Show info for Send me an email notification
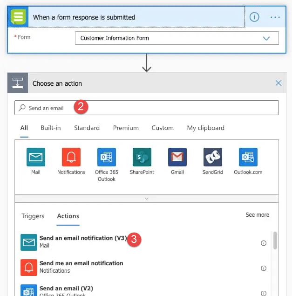The width and height of the screenshot is (292, 296). click(264, 268)
